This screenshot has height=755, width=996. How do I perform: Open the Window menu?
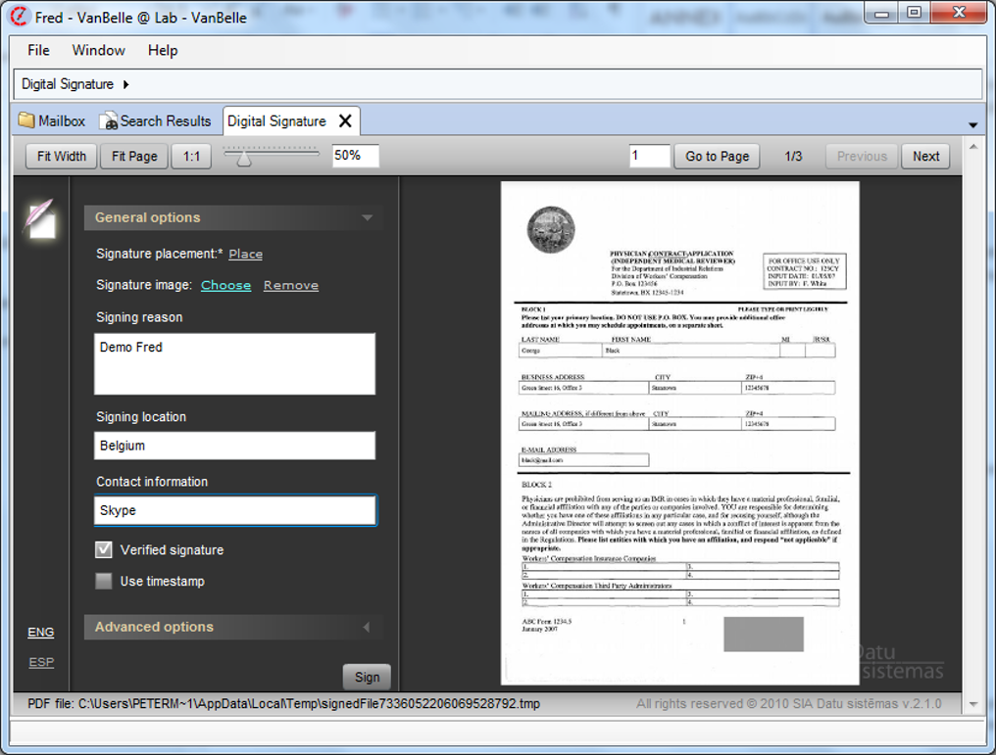click(98, 51)
